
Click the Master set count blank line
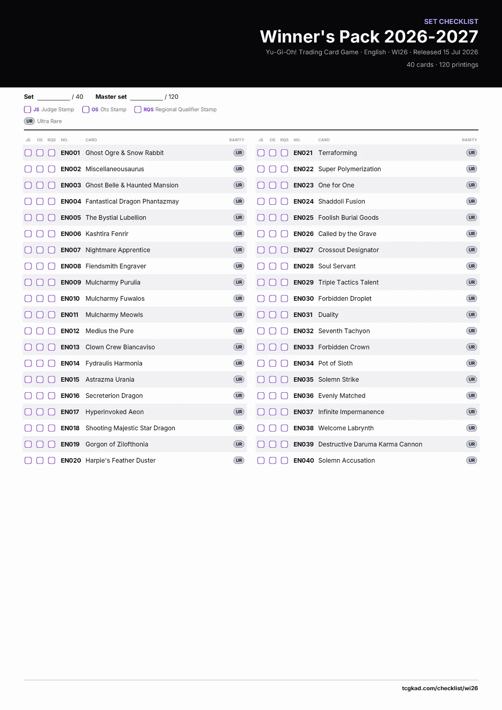[x=146, y=97]
